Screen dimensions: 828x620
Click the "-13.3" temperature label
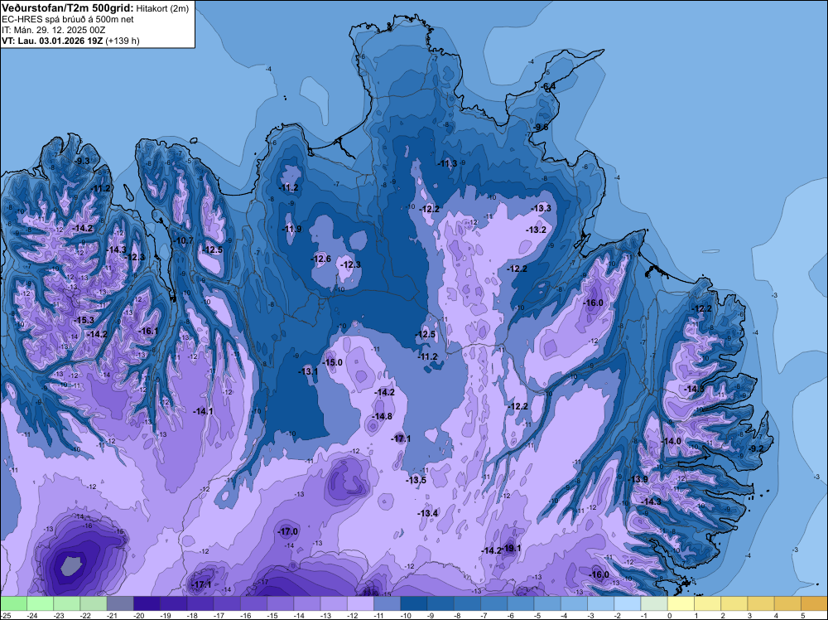(542, 208)
